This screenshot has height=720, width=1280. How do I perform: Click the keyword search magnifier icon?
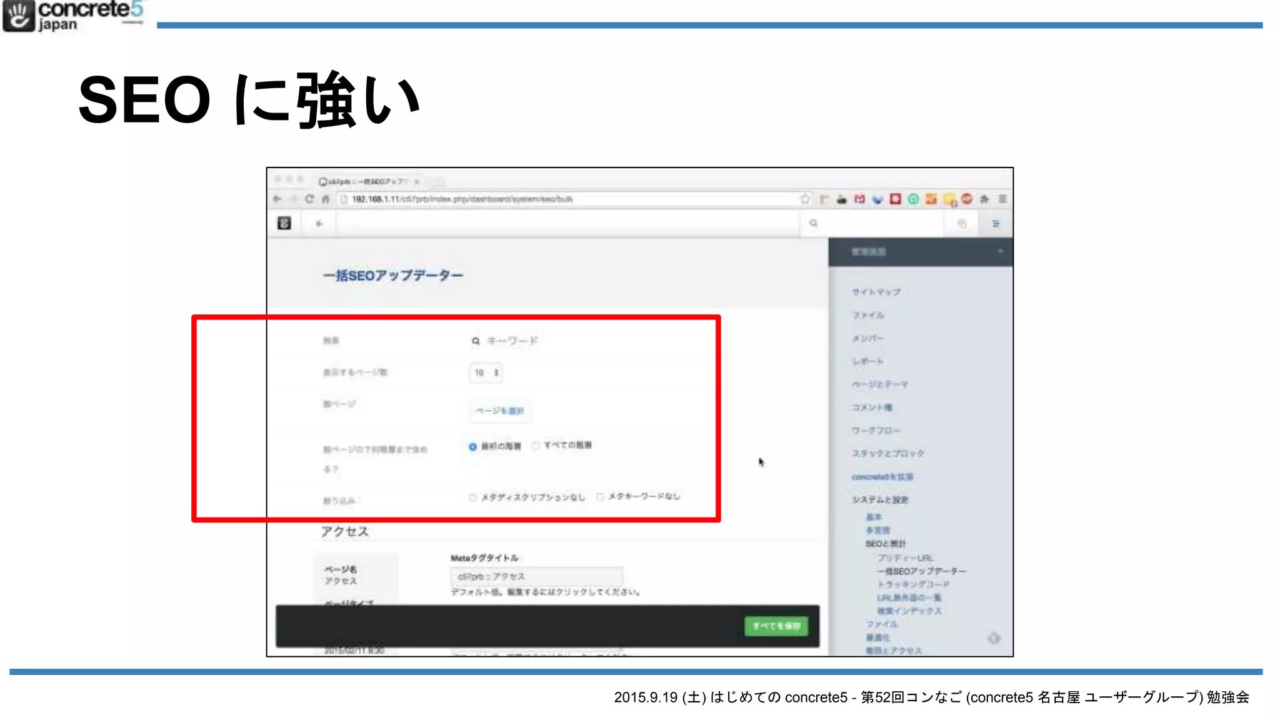[x=476, y=341]
